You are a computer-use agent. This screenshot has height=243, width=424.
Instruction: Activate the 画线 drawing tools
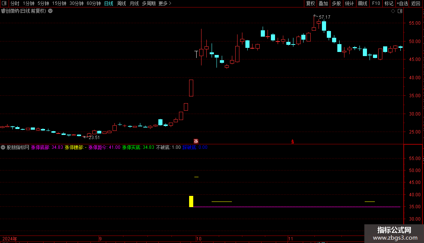tap(362, 3)
